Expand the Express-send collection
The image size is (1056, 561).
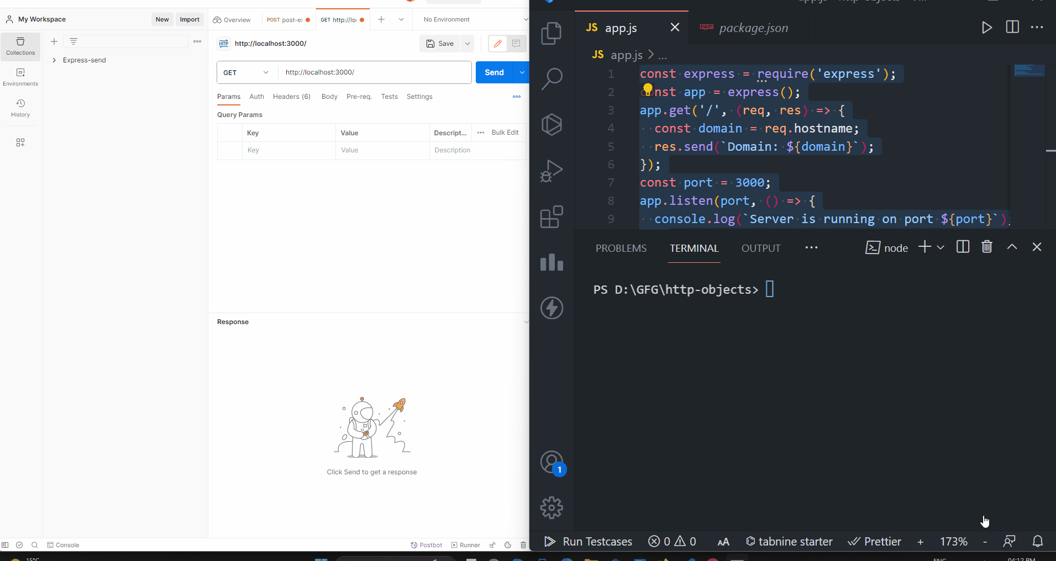[54, 60]
